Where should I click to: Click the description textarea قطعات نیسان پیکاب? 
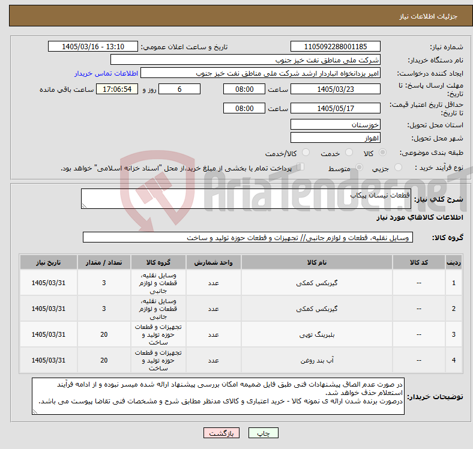pos(246,199)
